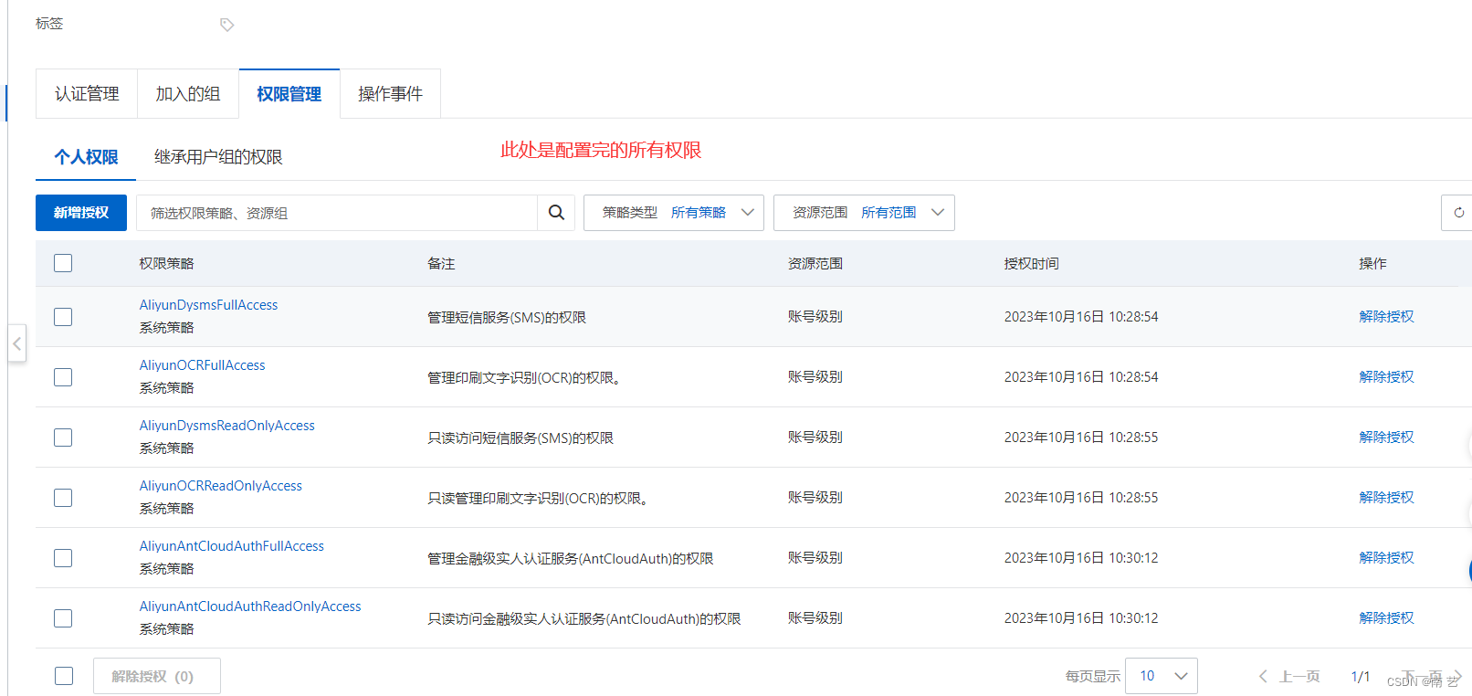Check the AliyunDysmsReadOnlyAccess row checkbox

pos(63,438)
